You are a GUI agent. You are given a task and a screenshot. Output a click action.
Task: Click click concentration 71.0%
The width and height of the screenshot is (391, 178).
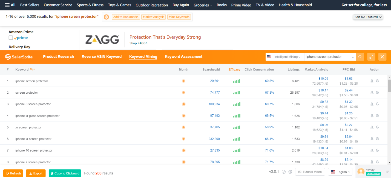269,150
